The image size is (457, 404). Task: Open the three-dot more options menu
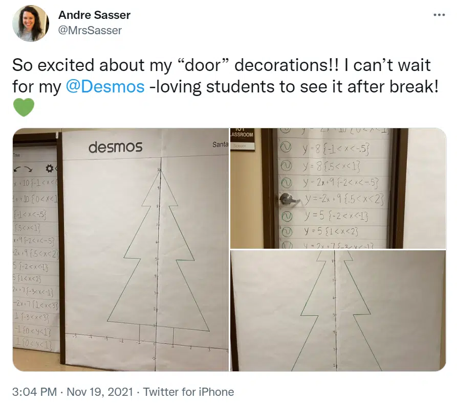click(439, 14)
